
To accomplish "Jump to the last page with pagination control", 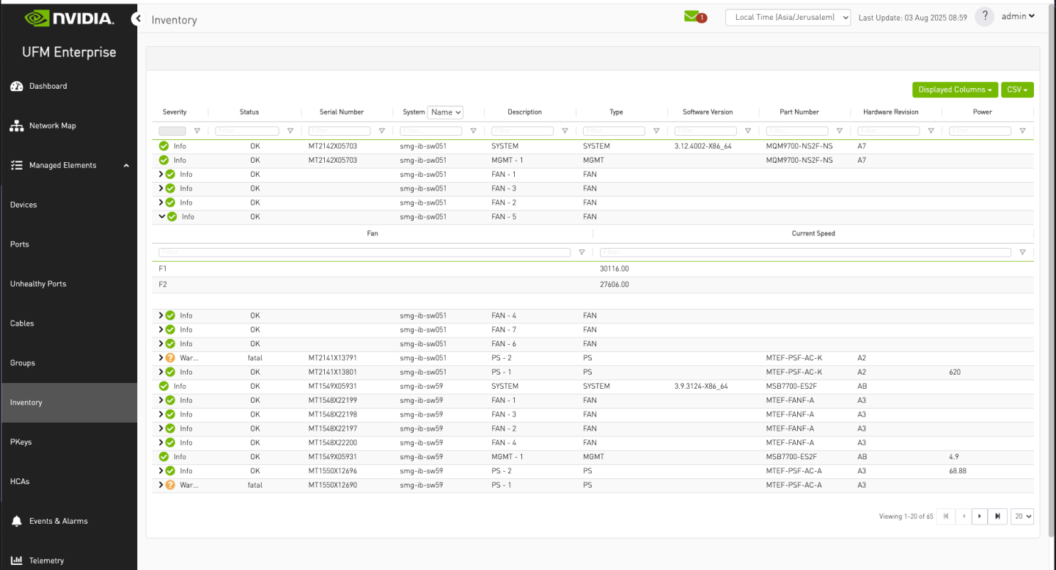I will (997, 516).
